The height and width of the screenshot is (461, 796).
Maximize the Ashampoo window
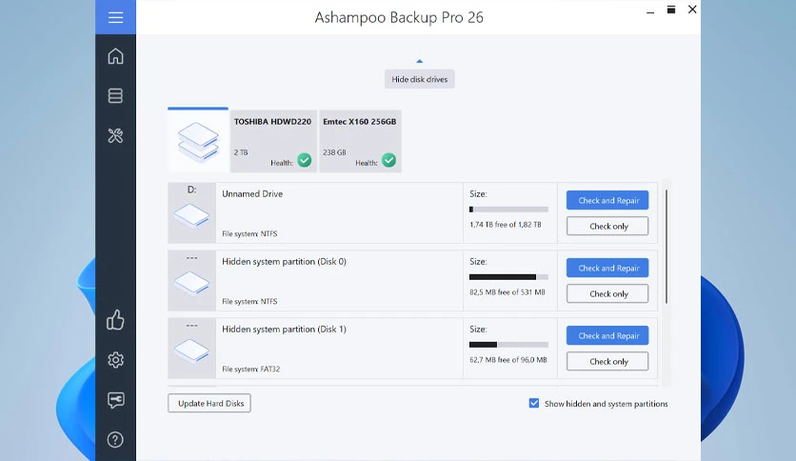tap(671, 10)
